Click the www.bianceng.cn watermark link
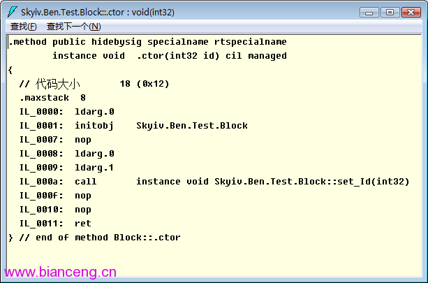This screenshot has height=283, width=428. coord(60,273)
